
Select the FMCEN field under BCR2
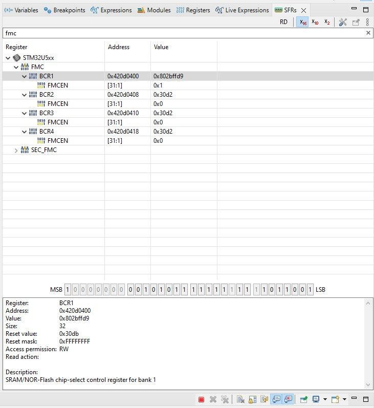(58, 104)
